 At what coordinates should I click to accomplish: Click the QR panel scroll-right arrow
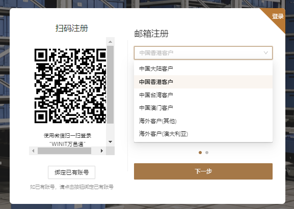[x=102, y=151]
